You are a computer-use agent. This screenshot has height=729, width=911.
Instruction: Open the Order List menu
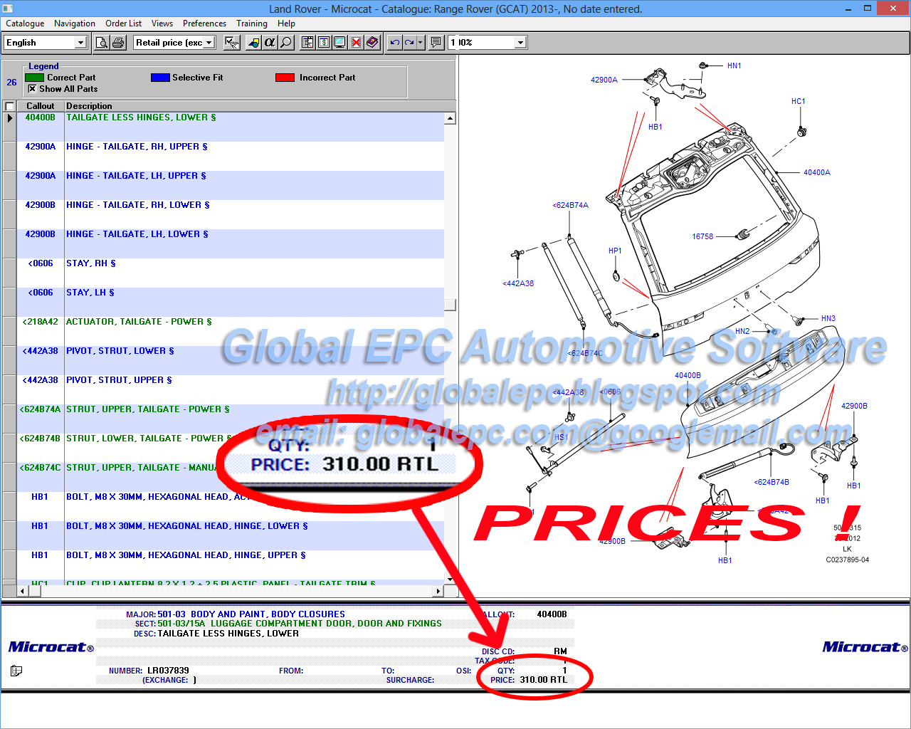(124, 23)
